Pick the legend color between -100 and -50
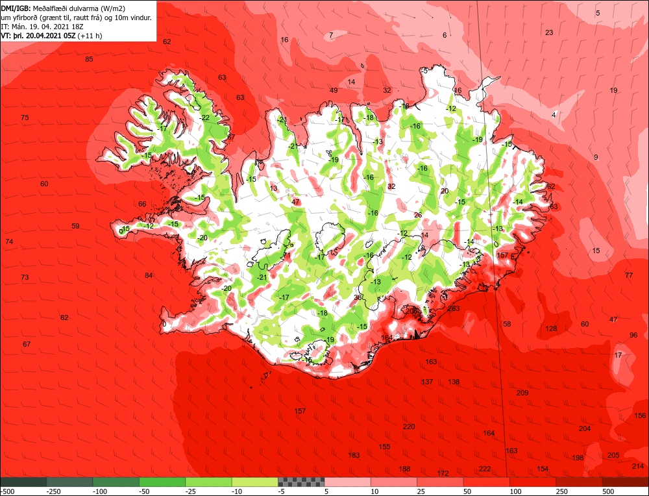 pos(116,482)
